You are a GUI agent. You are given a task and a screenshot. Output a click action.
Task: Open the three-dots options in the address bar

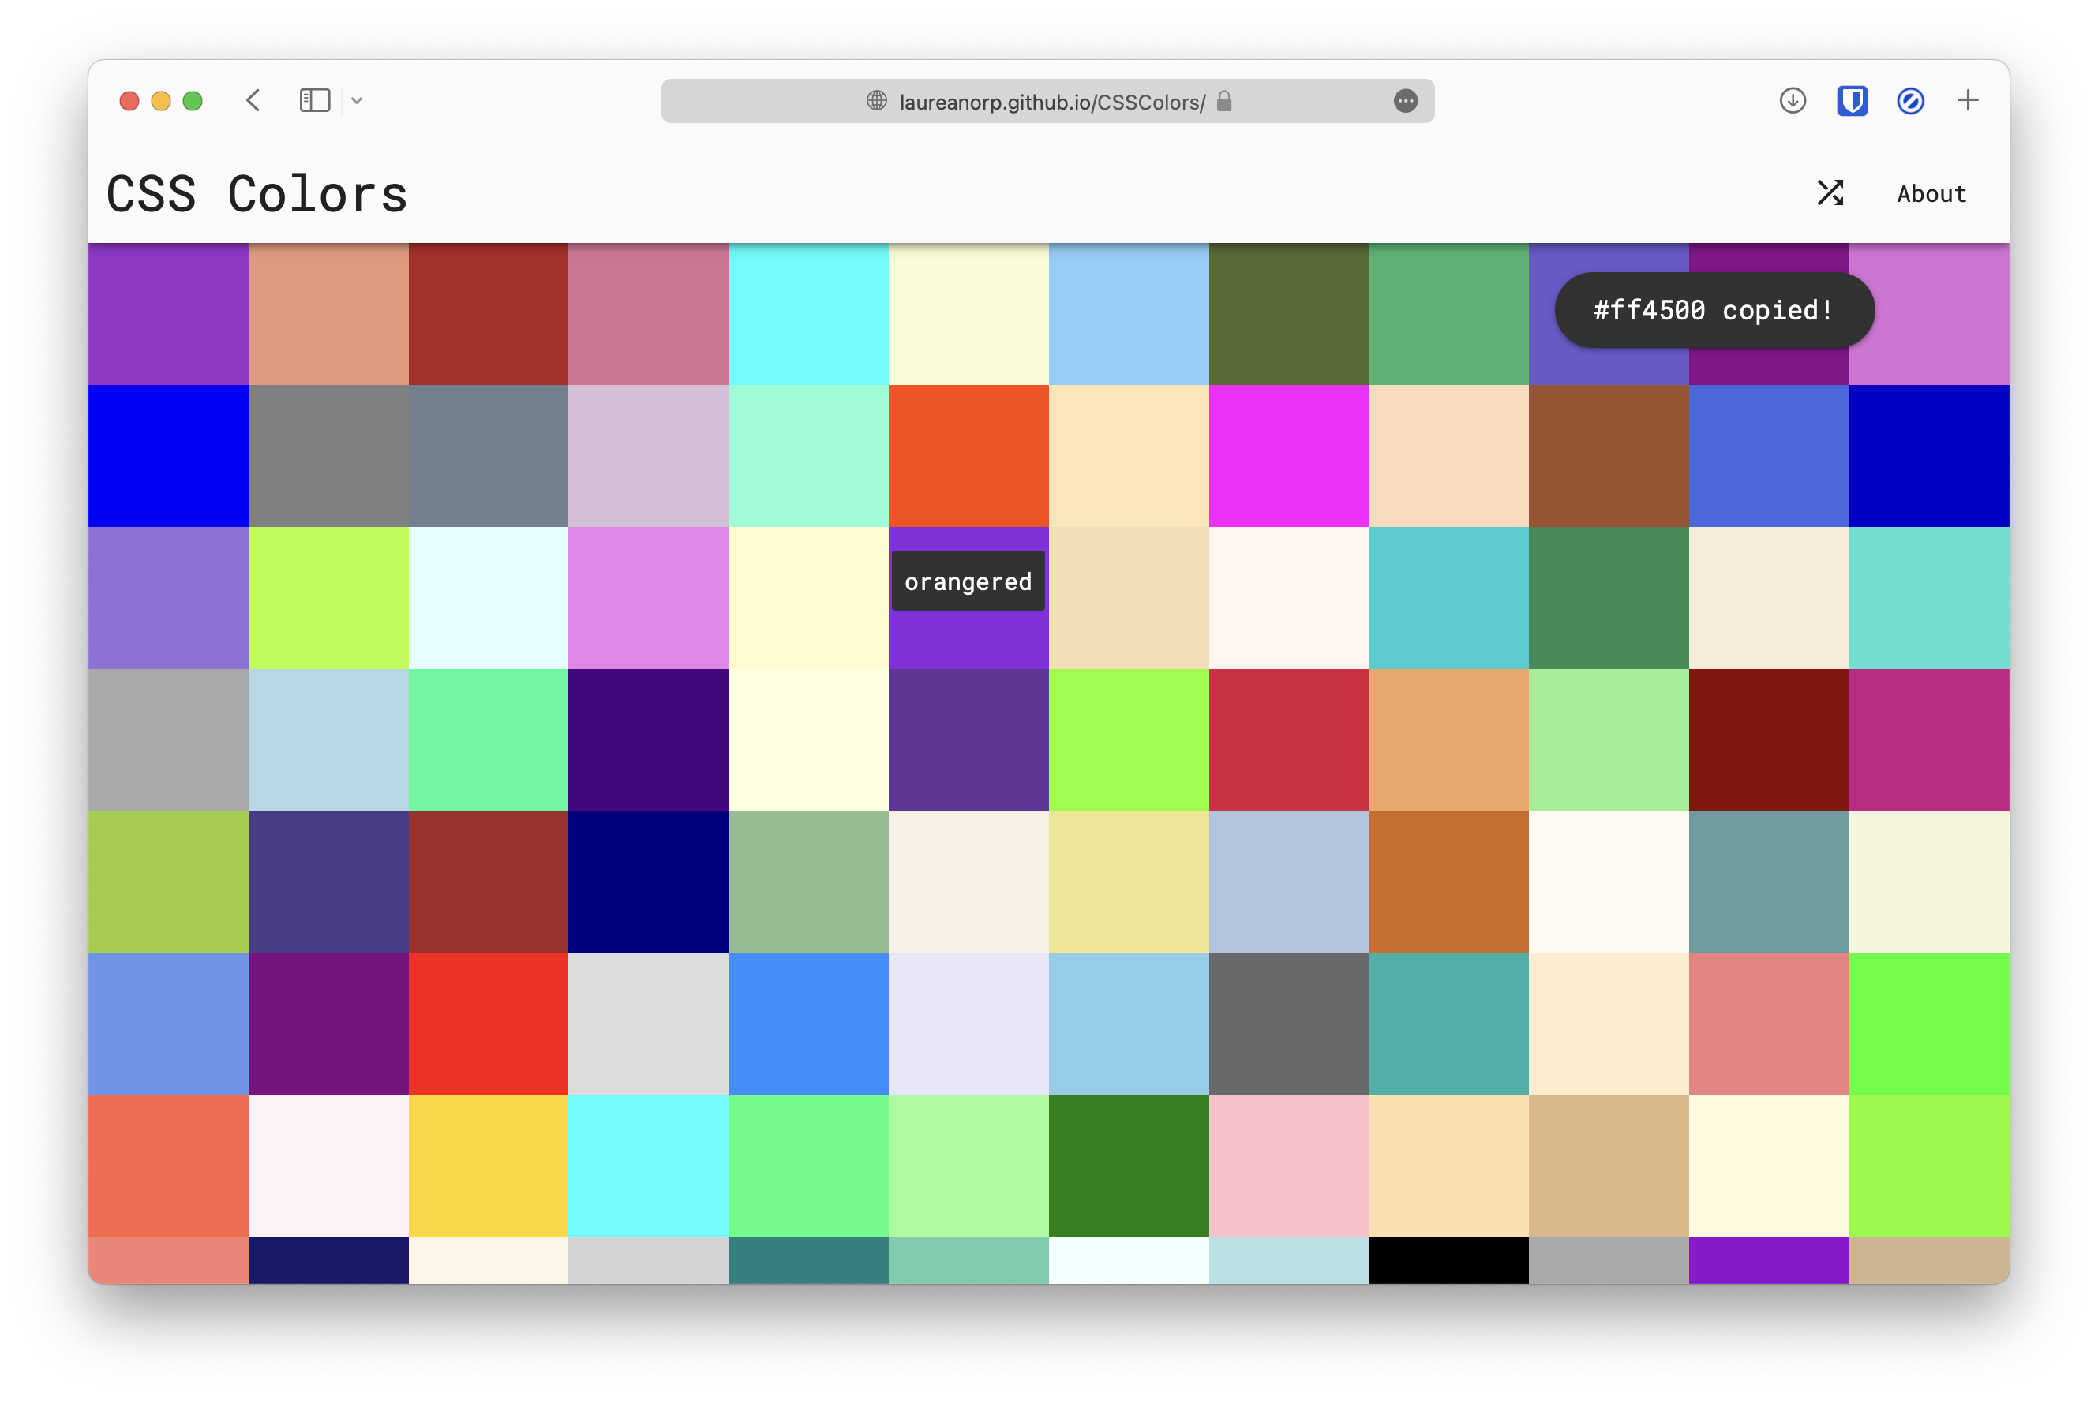pos(1405,101)
